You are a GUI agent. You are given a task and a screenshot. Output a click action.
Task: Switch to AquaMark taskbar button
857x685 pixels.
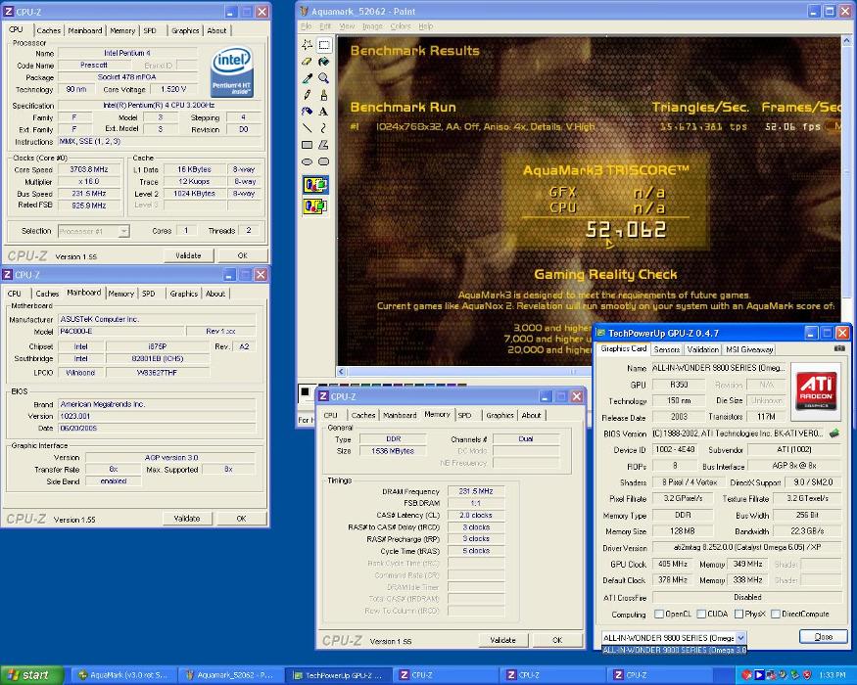point(124,675)
